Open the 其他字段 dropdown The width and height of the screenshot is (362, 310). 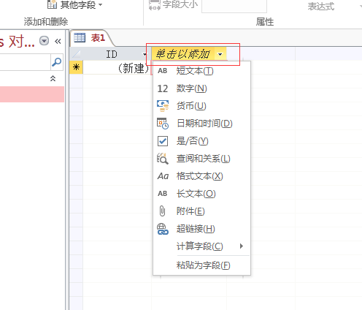pyautogui.click(x=74, y=4)
